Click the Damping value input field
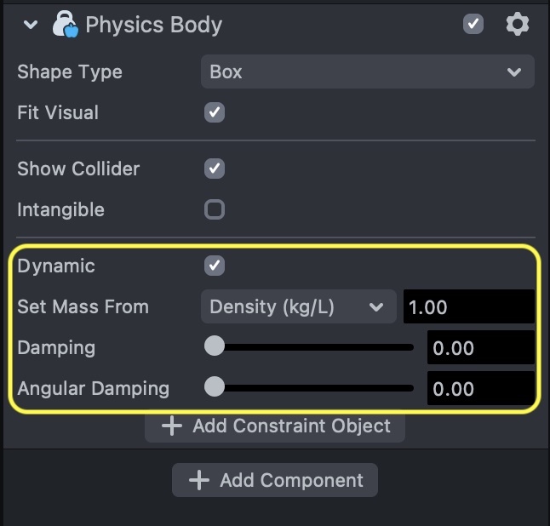This screenshot has width=550, height=526. coord(481,347)
